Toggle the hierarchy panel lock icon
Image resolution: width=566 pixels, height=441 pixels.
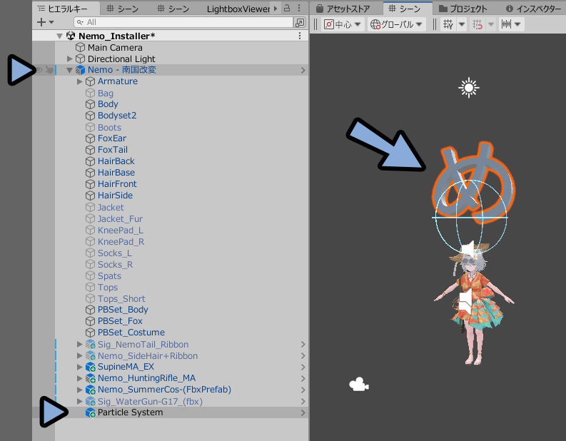click(x=287, y=8)
